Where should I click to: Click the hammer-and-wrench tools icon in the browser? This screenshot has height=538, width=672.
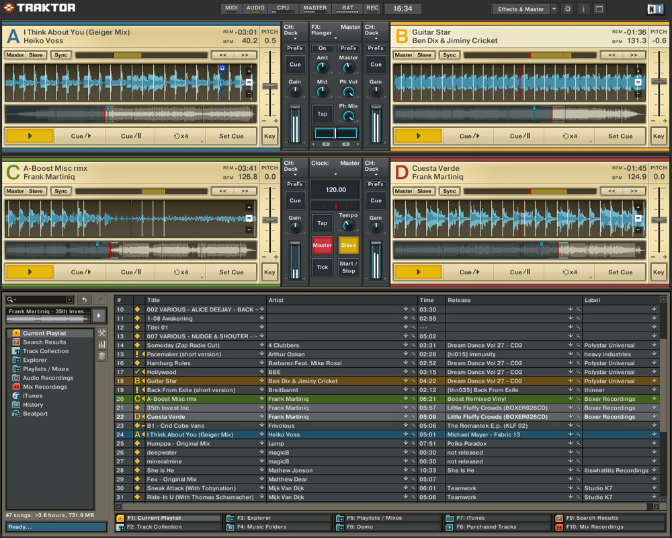tap(102, 334)
